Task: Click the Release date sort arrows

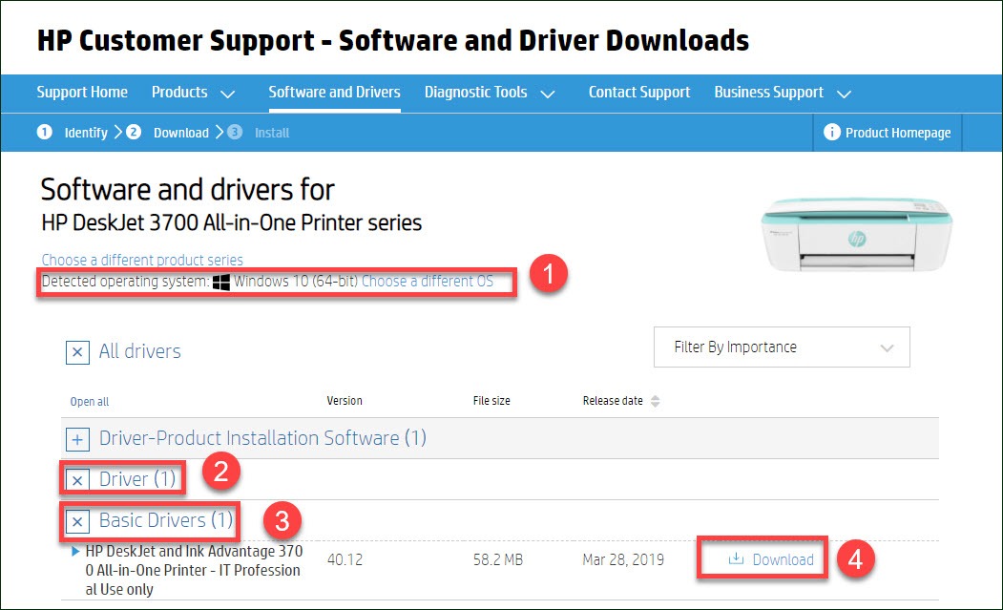Action: coord(655,401)
